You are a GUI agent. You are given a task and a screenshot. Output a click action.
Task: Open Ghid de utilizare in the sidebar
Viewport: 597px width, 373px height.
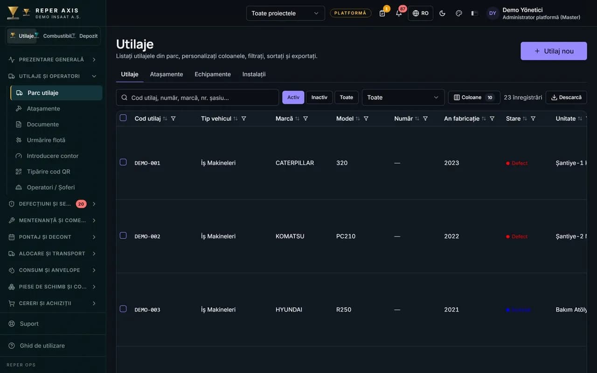click(x=53, y=345)
